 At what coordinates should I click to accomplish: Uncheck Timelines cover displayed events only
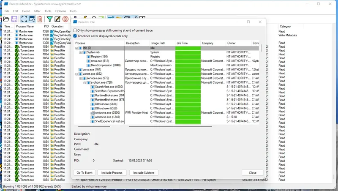click(75, 36)
